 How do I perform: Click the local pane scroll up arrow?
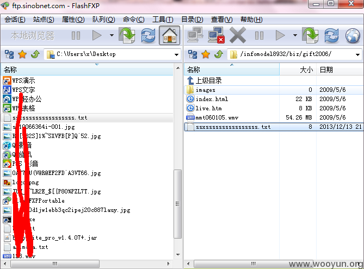178,68
